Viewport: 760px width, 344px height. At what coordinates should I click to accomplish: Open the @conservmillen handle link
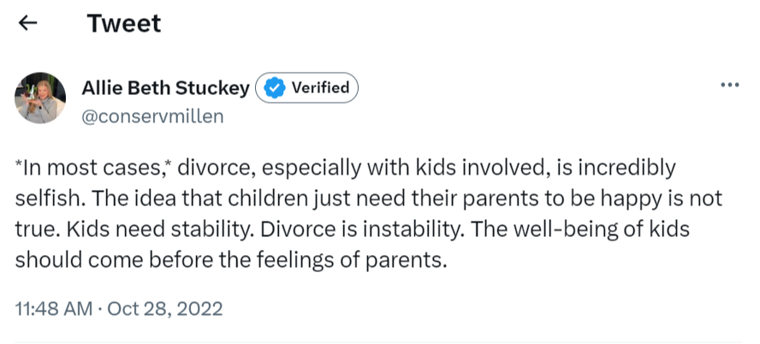click(152, 116)
